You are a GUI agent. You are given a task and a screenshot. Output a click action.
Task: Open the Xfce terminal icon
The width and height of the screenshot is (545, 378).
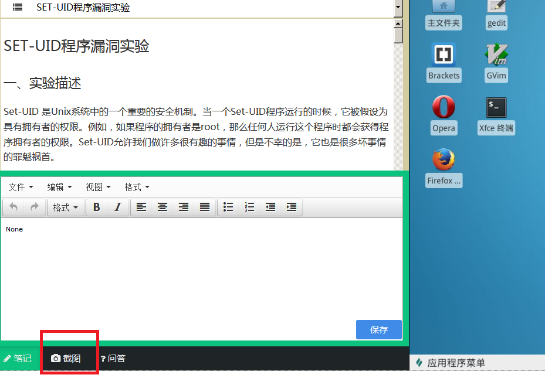click(x=496, y=115)
